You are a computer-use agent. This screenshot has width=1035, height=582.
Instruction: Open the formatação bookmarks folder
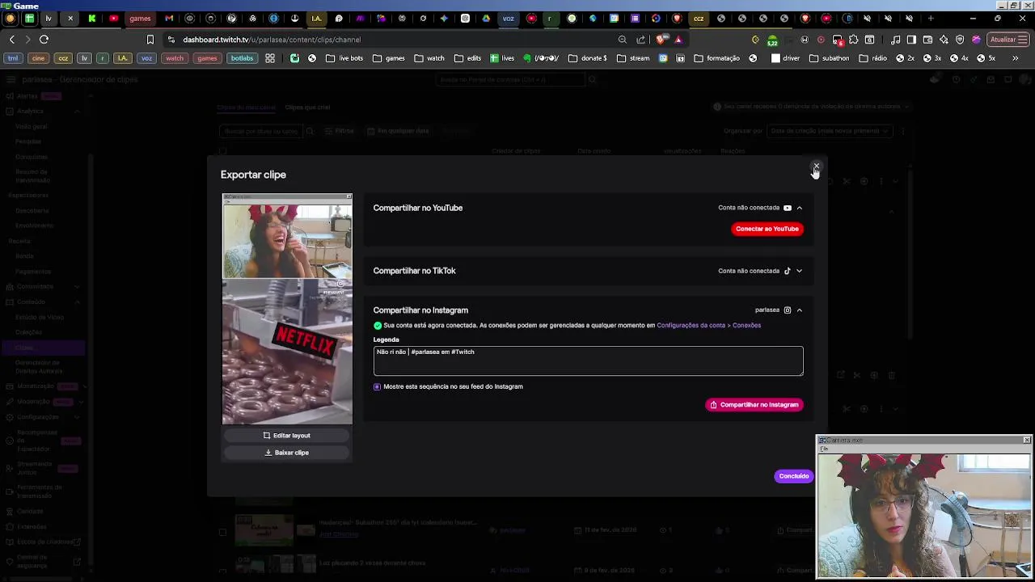pos(716,58)
